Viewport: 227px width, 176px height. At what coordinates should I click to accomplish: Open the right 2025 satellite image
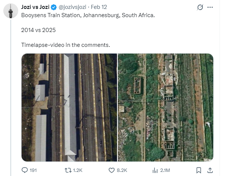165,107
